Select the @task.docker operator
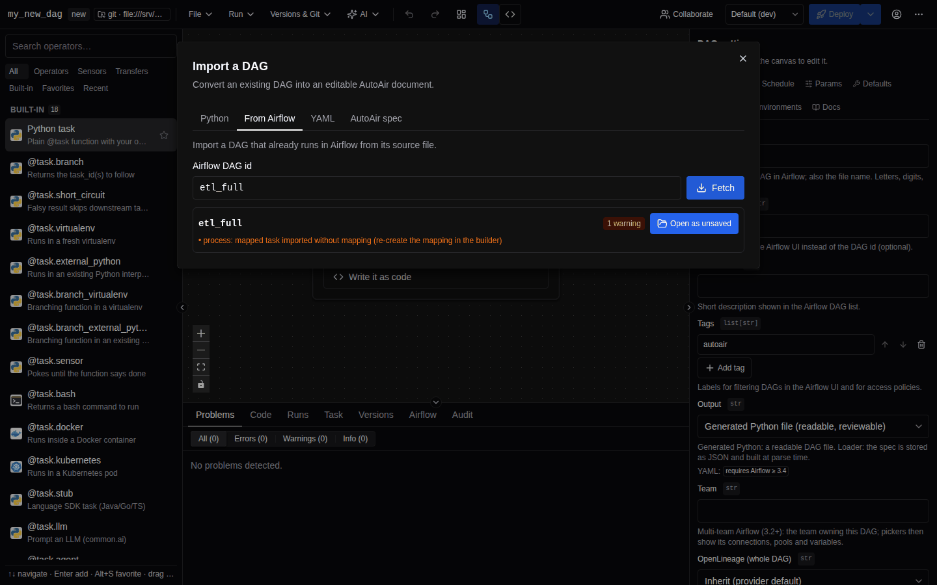This screenshot has height=585, width=937. (91, 433)
